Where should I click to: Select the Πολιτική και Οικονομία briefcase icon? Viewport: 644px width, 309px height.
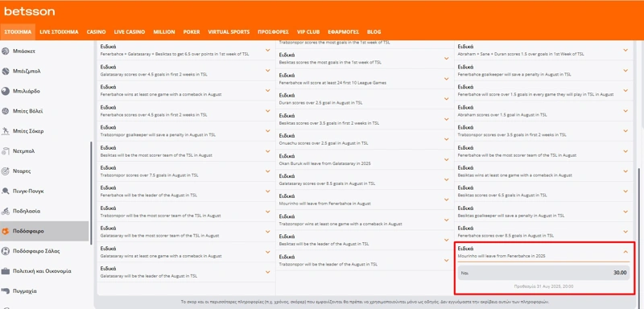point(6,271)
